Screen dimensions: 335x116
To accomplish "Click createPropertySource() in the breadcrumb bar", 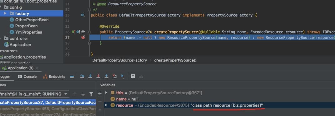I will click(x=175, y=60).
